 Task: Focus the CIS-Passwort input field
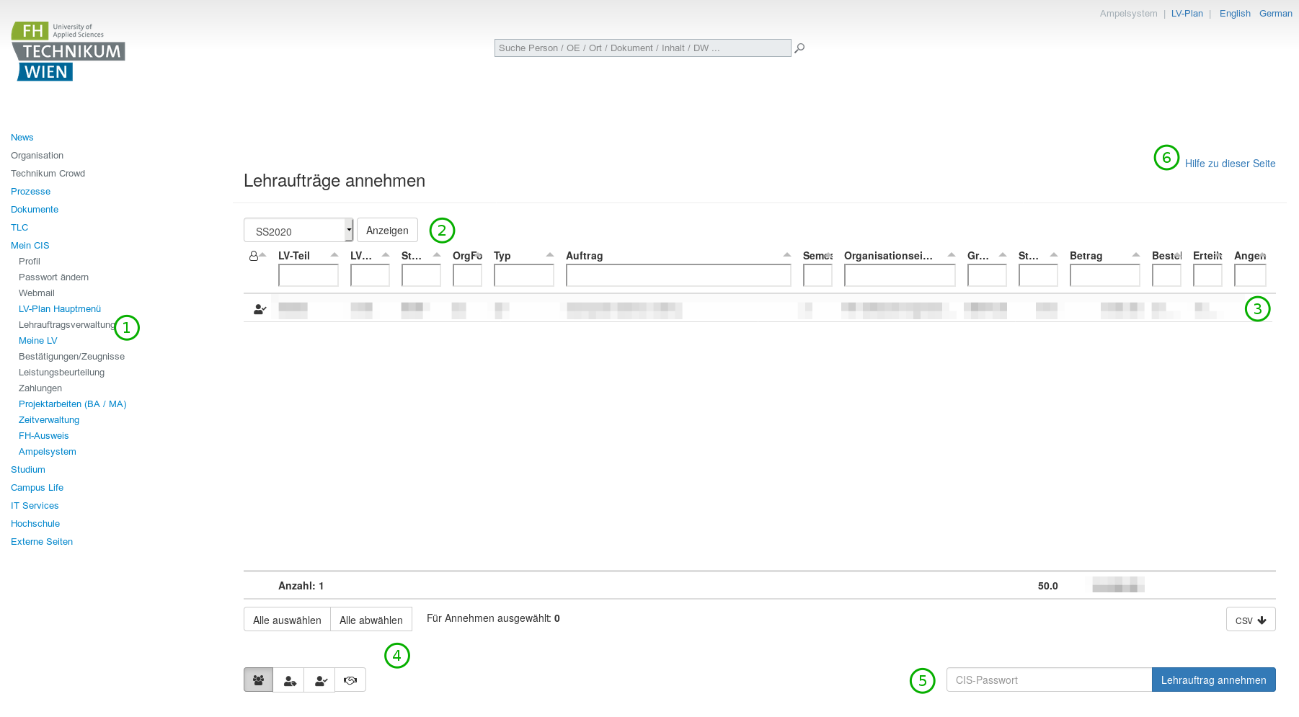[x=1049, y=680]
